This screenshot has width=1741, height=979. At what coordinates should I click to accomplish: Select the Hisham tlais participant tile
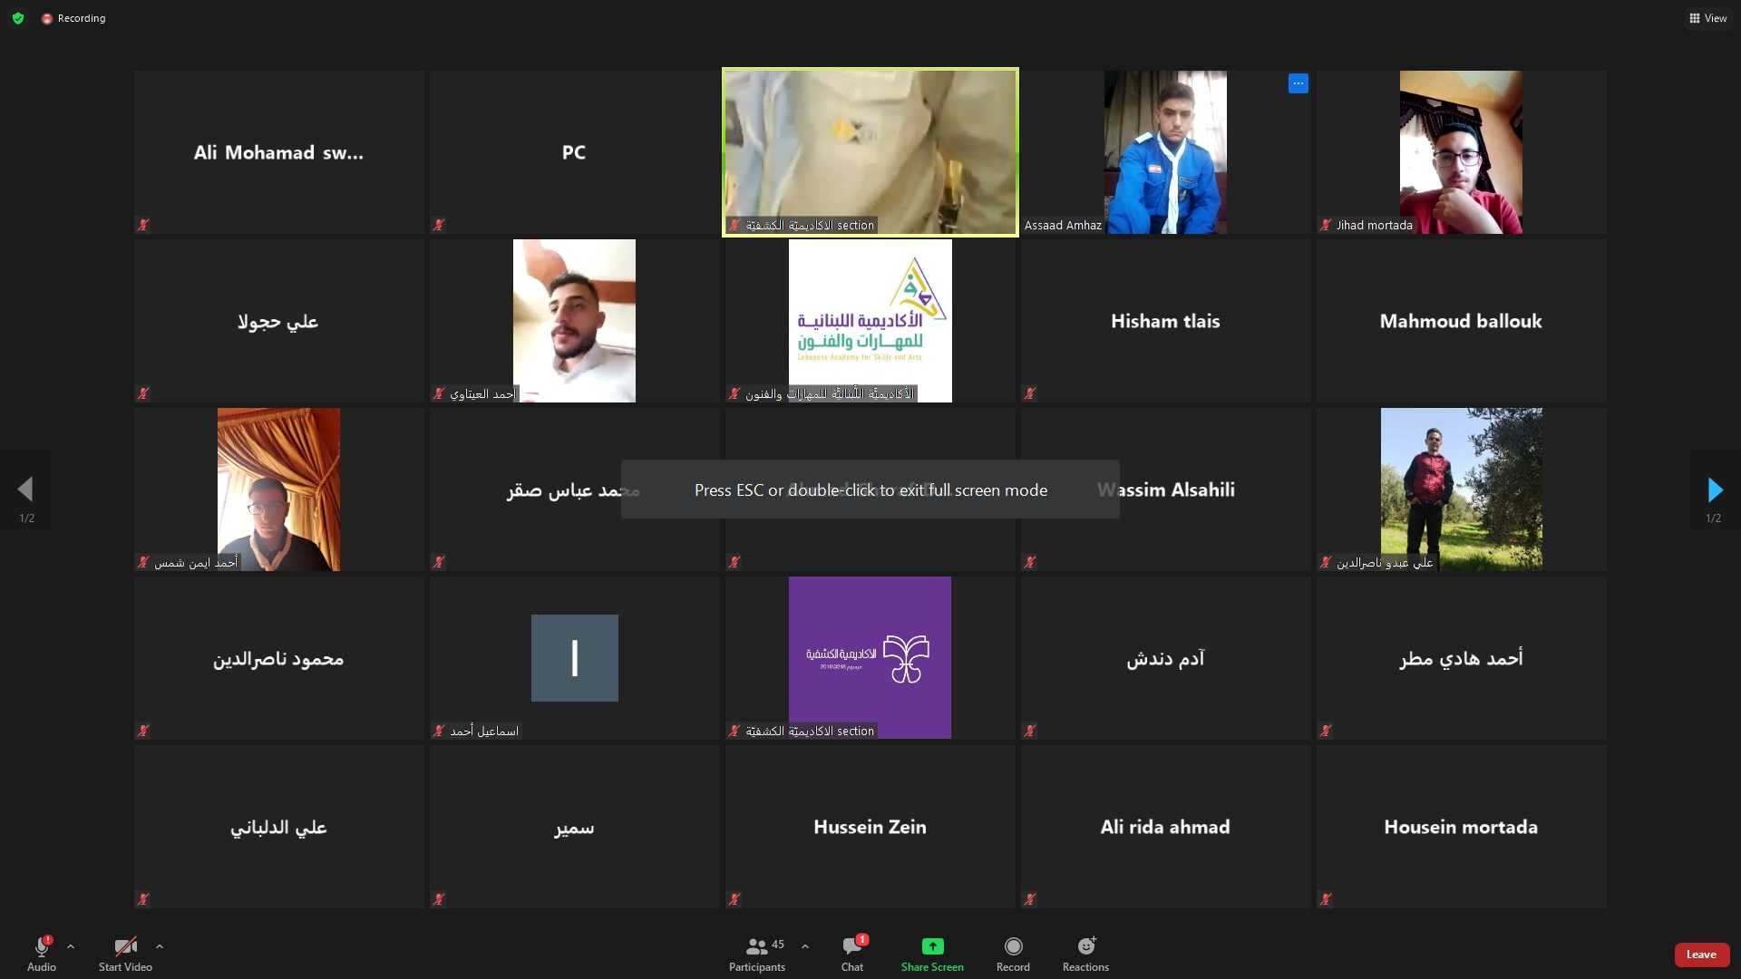pos(1165,321)
